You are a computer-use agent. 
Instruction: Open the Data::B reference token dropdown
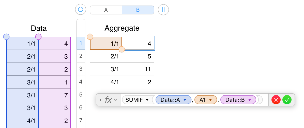(x=250, y=100)
